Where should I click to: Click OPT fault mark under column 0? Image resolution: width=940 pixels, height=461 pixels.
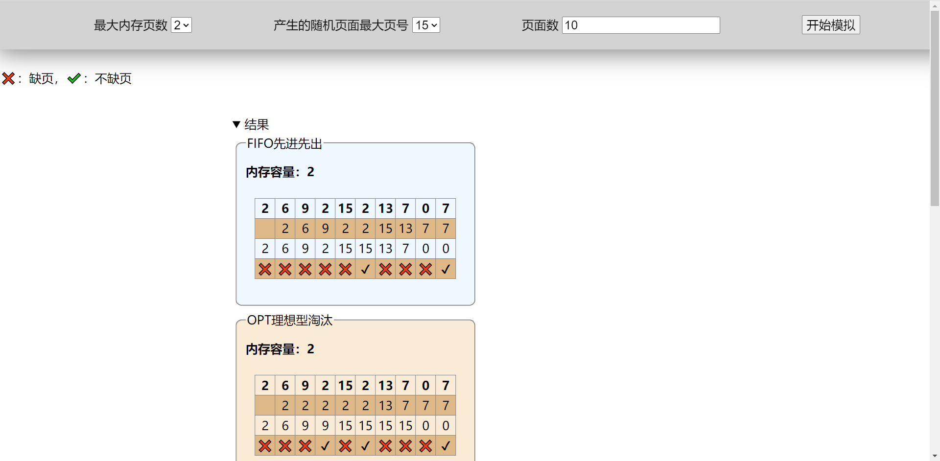(425, 446)
